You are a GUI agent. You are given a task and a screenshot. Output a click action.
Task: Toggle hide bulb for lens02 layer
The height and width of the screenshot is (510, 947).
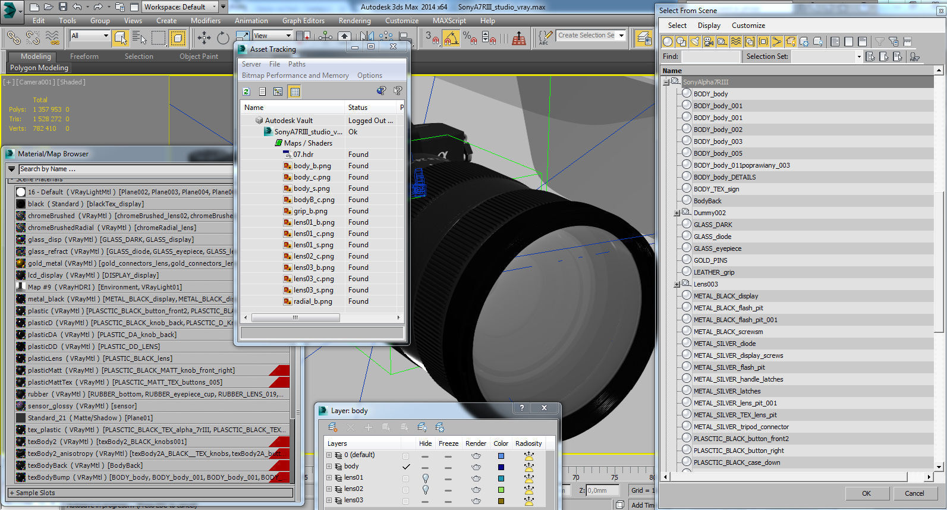click(x=425, y=489)
